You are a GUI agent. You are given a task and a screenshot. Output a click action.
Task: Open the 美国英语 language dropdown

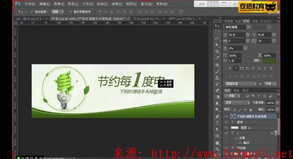pos(240,84)
